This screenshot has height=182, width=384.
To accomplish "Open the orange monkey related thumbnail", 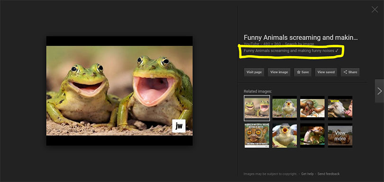I will click(312, 135).
